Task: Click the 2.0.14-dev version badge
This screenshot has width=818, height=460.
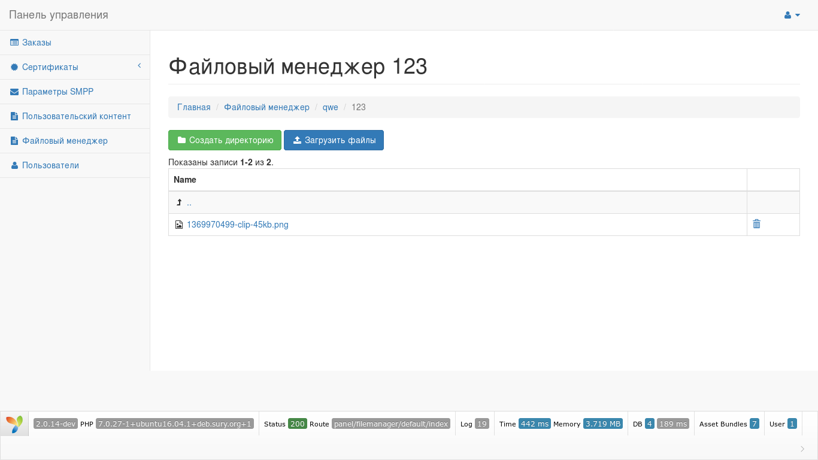Action: [x=56, y=423]
